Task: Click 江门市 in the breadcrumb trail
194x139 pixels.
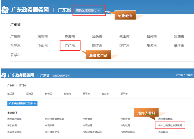Action: point(23,85)
